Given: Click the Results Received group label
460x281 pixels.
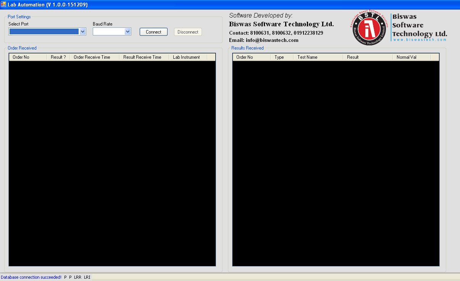Looking at the screenshot, I should (247, 48).
